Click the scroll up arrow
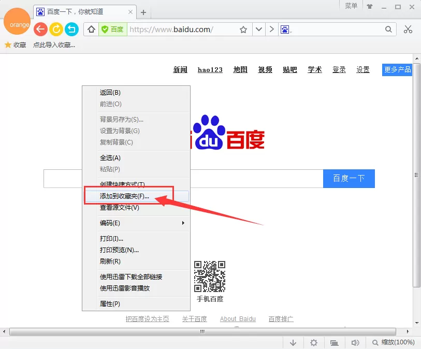The height and width of the screenshot is (349, 421). [416, 59]
